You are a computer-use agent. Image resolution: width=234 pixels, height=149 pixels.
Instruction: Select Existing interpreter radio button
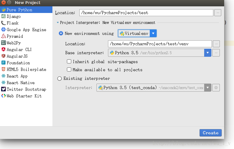pos(60,78)
